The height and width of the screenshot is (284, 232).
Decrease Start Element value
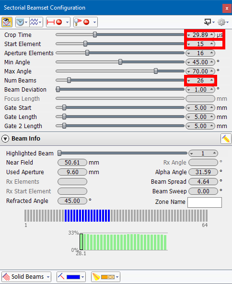189,44
